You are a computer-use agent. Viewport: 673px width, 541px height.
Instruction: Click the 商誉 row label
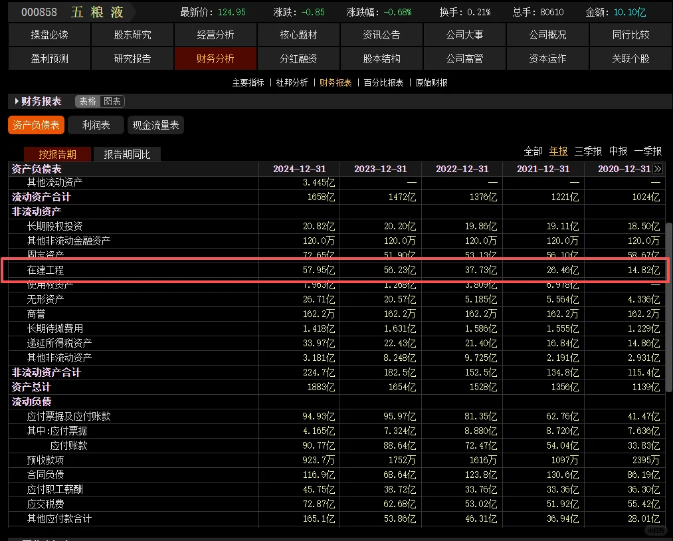36,314
